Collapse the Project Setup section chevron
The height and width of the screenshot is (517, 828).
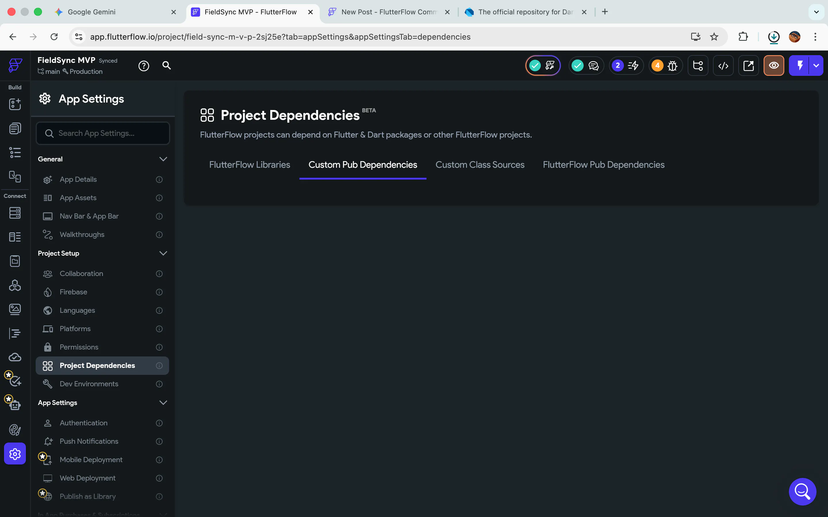click(x=163, y=253)
